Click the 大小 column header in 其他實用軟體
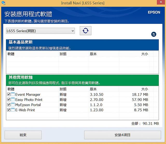 click(144, 89)
